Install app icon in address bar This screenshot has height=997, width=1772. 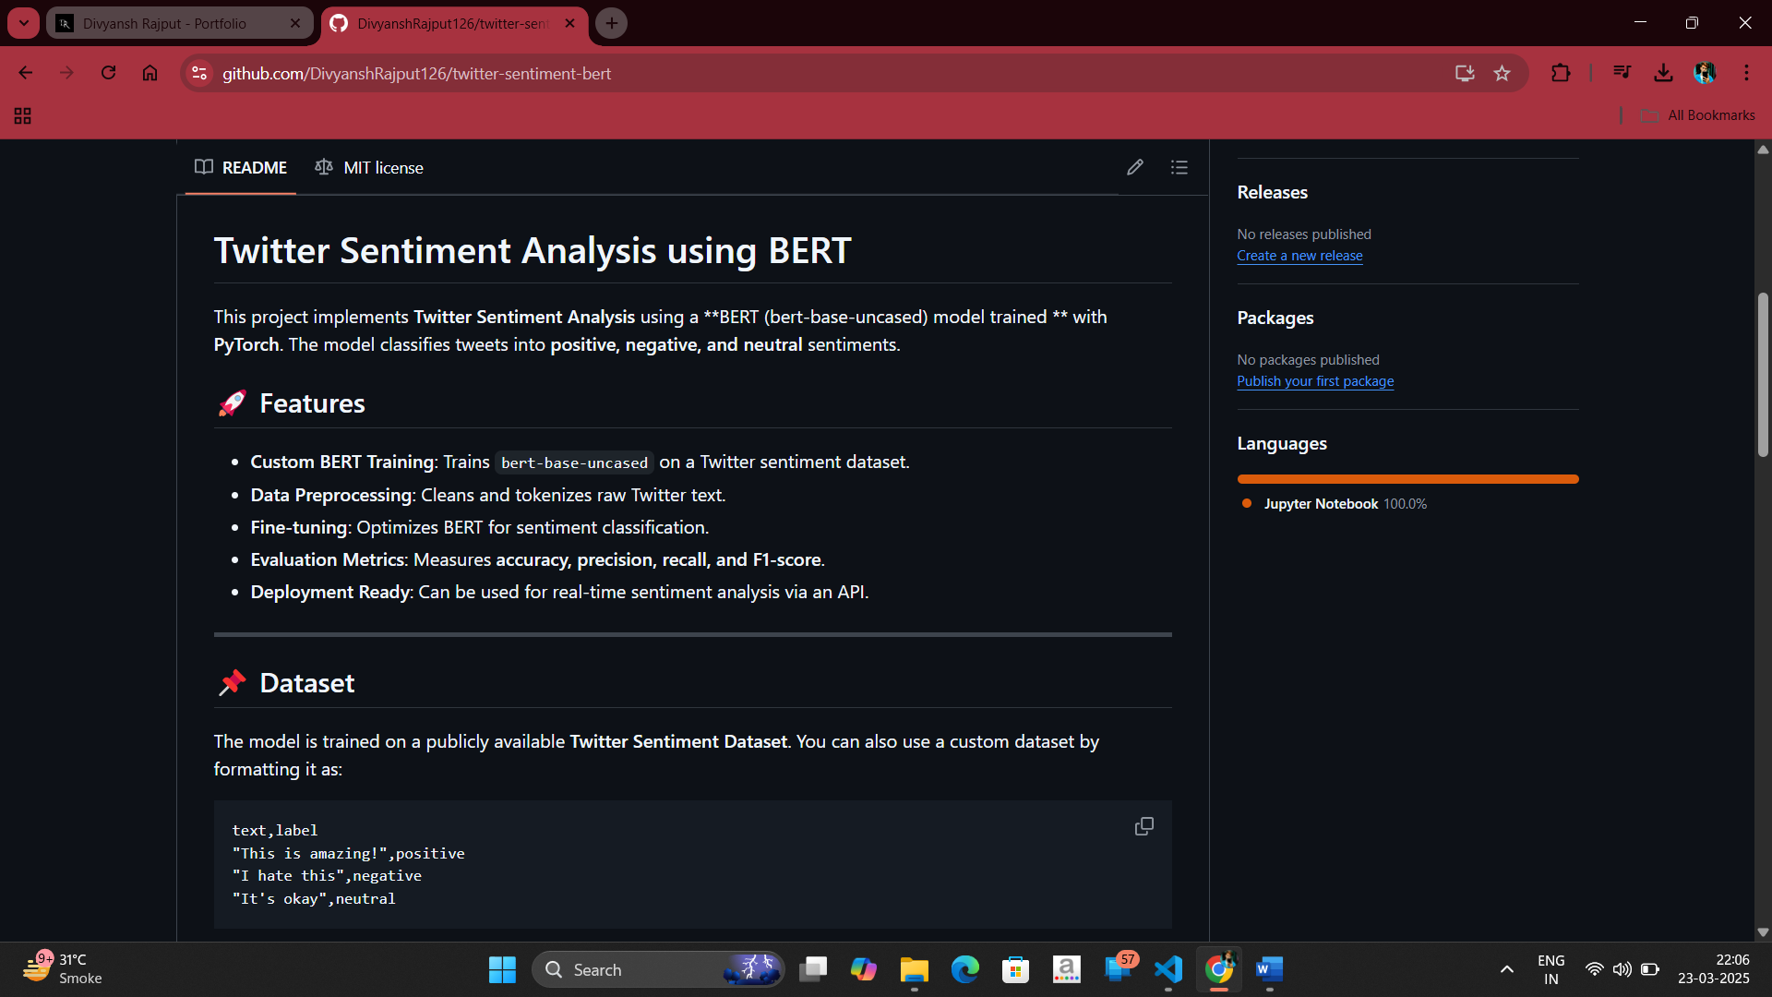pos(1465,73)
